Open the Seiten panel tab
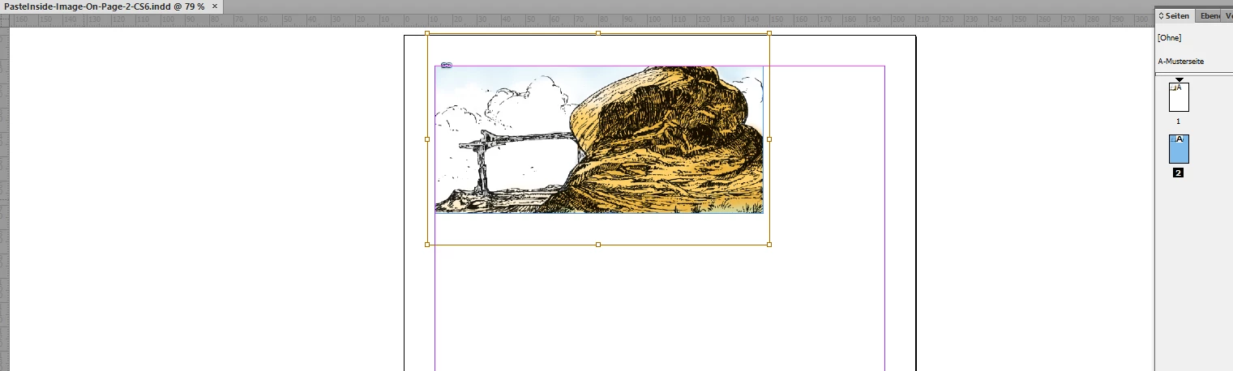 1174,15
